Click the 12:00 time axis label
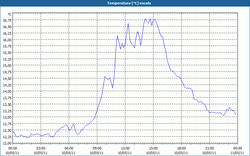The height and width of the screenshot is (156, 250). click(x=125, y=149)
